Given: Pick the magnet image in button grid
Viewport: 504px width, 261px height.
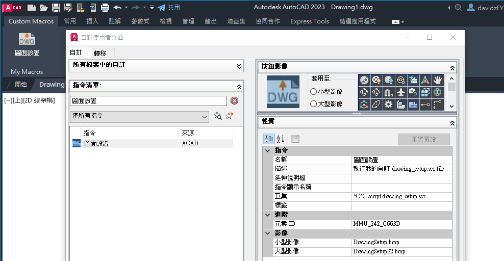Looking at the screenshot, I should tap(388, 92).
